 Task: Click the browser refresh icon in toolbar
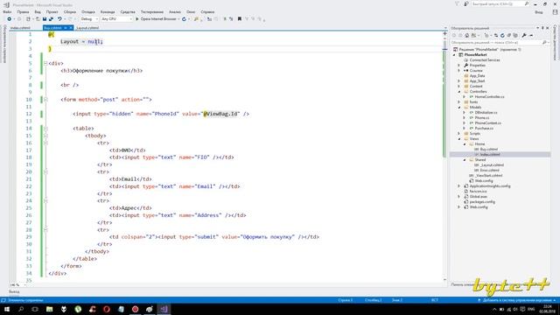pos(184,19)
